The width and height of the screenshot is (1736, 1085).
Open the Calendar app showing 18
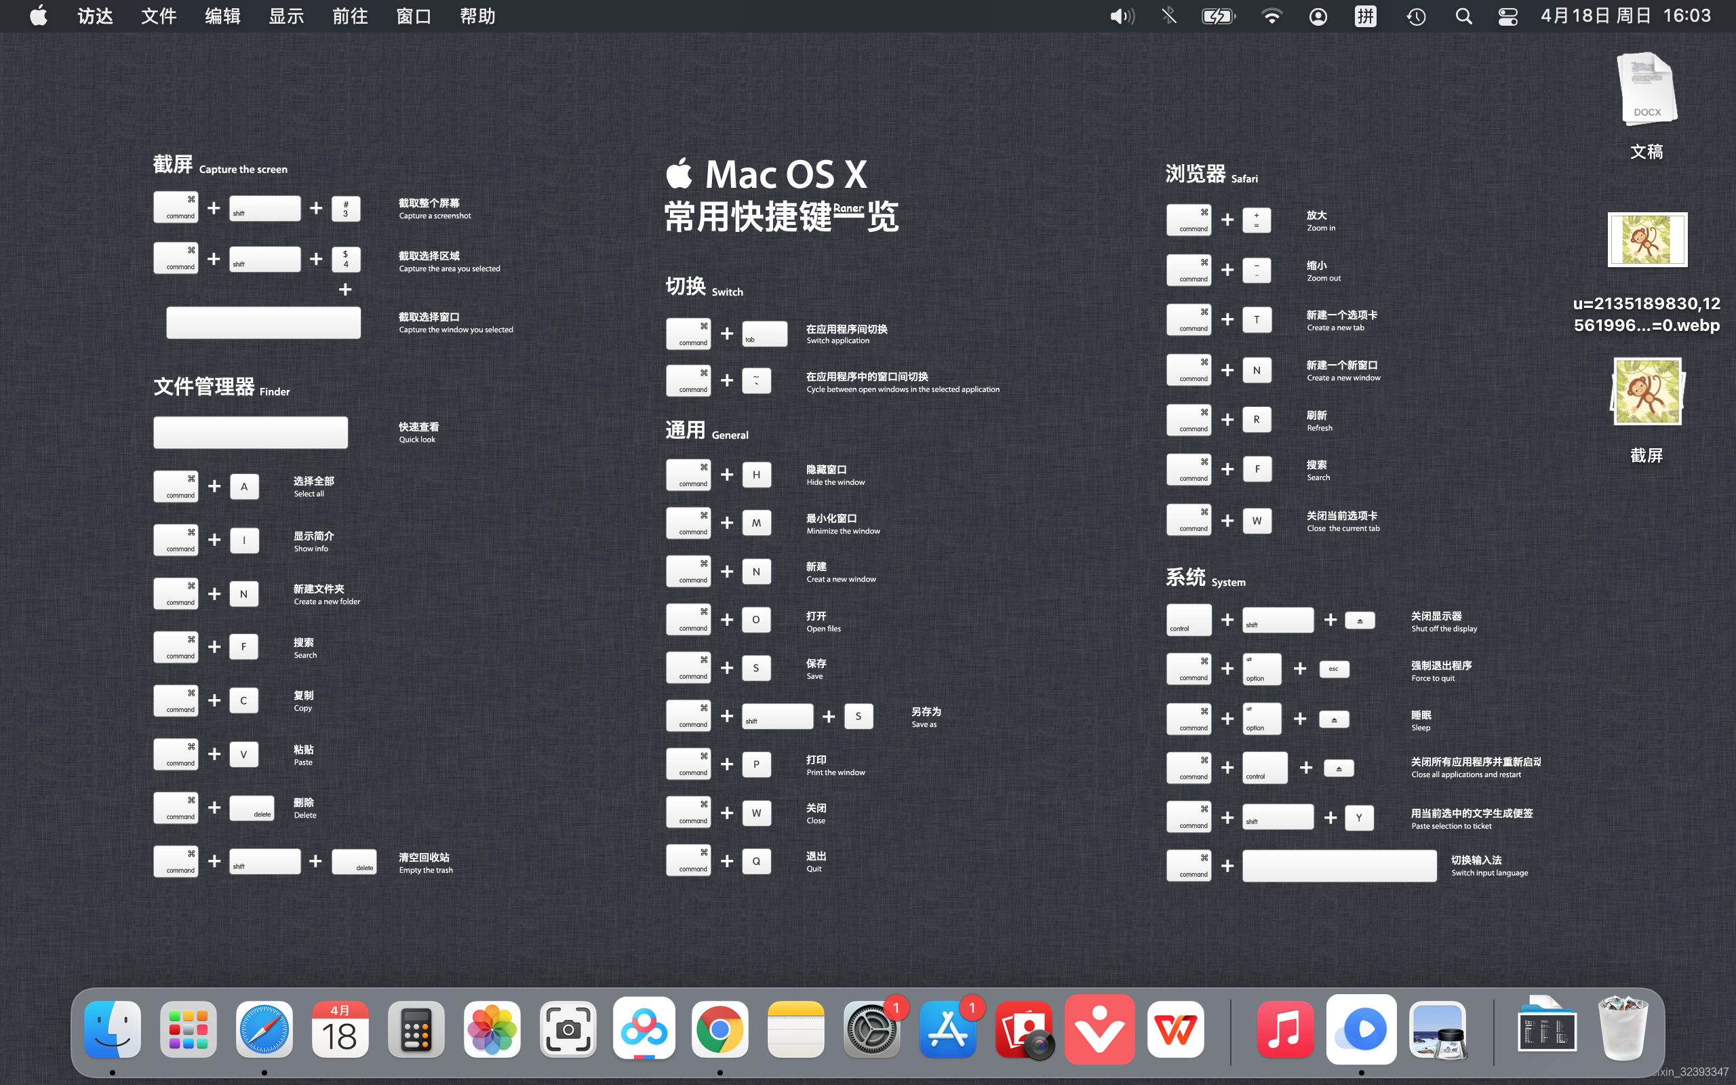(340, 1030)
